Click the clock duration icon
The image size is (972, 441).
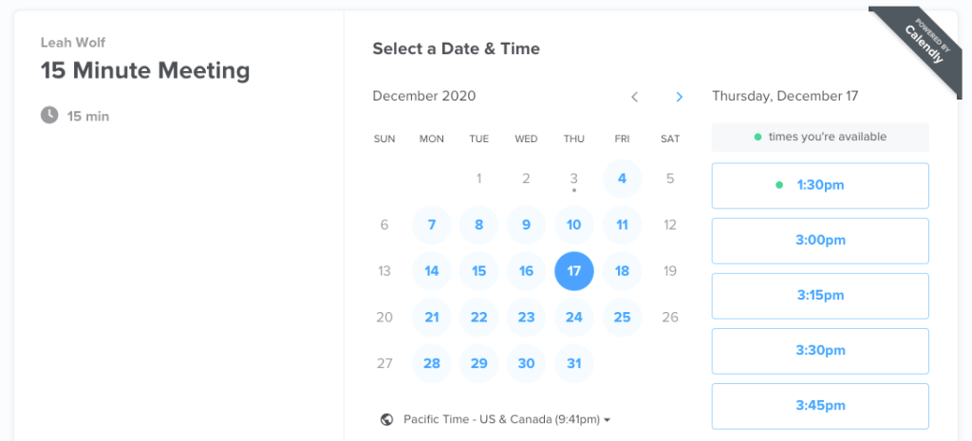49,115
